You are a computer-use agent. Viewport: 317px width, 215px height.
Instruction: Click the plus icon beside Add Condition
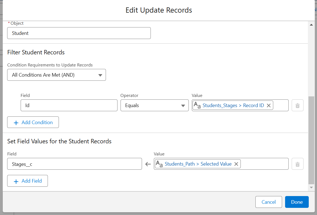tap(16, 122)
